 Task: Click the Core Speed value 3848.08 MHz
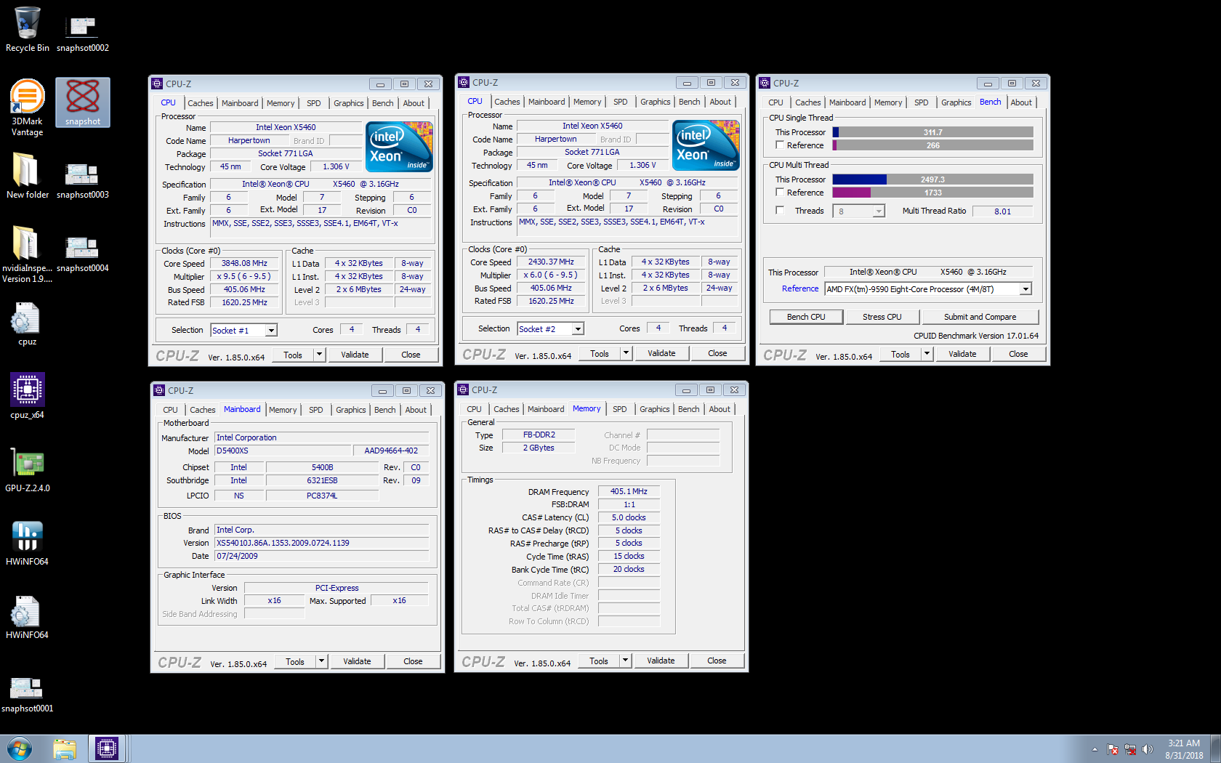(244, 264)
